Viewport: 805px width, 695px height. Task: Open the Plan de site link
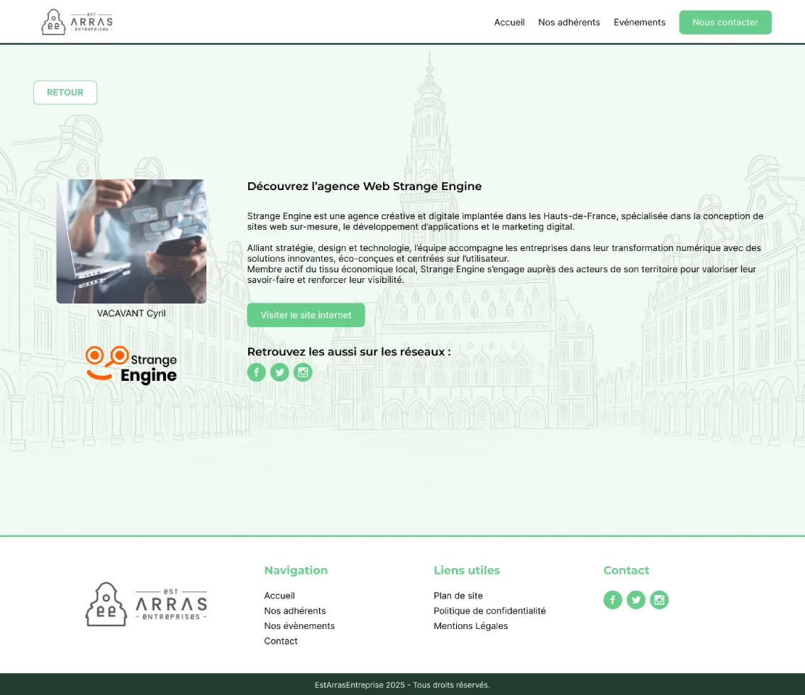point(458,596)
